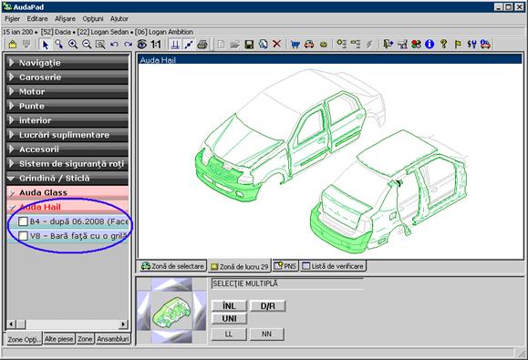This screenshot has width=528, height=360.
Task: Select the arrow pointer tool
Action: tap(45, 44)
